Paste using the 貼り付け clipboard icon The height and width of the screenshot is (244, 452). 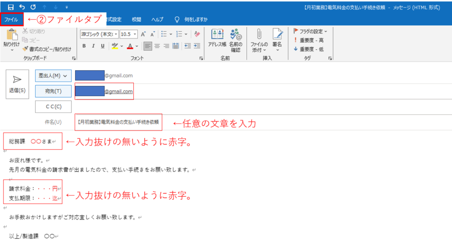point(12,34)
